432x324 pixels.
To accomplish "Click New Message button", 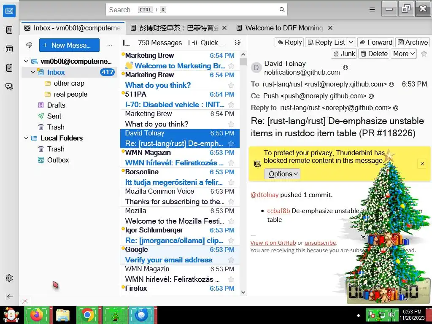I will [70, 45].
